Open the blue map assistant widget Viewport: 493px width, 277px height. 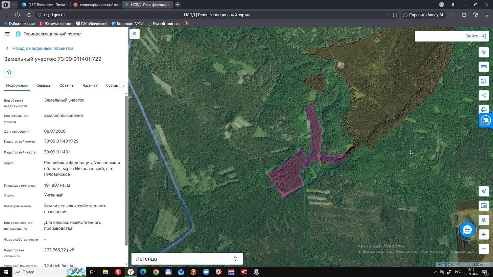[486, 120]
